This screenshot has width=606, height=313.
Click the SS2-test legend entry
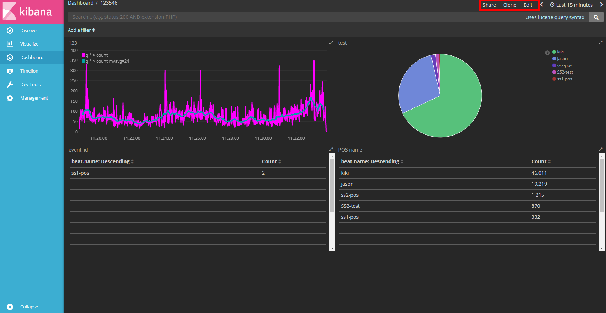(x=562, y=72)
